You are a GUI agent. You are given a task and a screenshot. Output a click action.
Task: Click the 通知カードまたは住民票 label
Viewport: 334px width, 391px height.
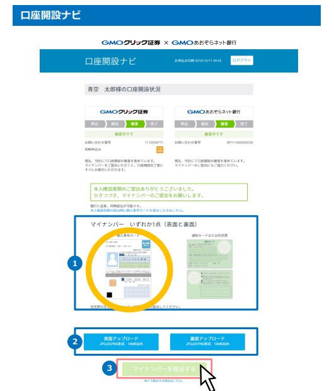click(x=209, y=235)
